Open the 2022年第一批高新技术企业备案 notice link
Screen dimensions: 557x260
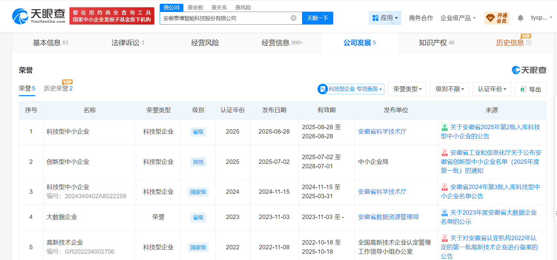tap(489, 247)
